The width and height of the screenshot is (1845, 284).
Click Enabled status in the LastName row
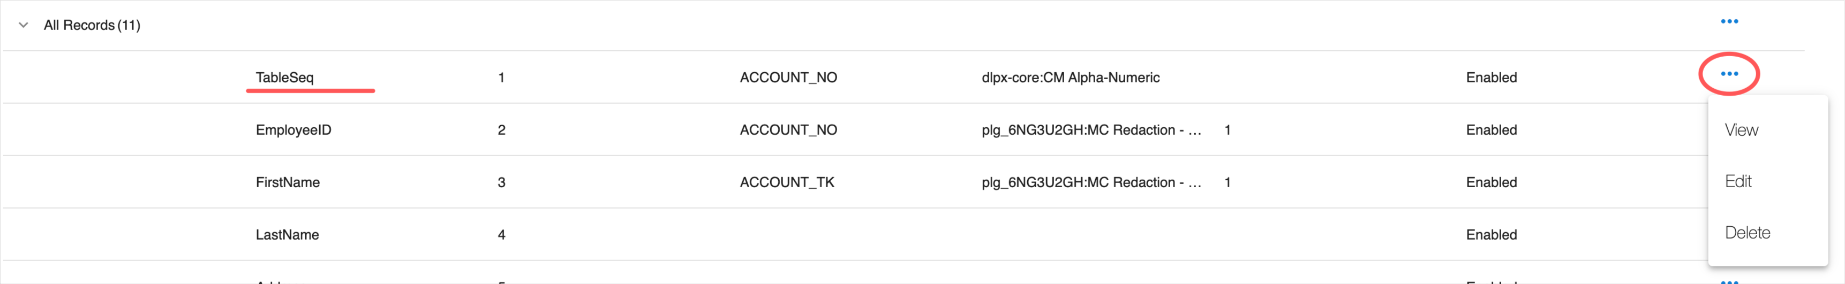click(1490, 235)
